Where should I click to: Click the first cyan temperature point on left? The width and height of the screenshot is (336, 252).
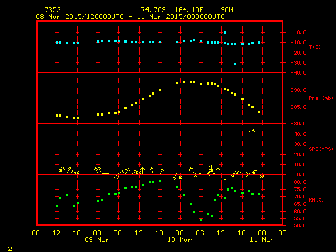57,43
